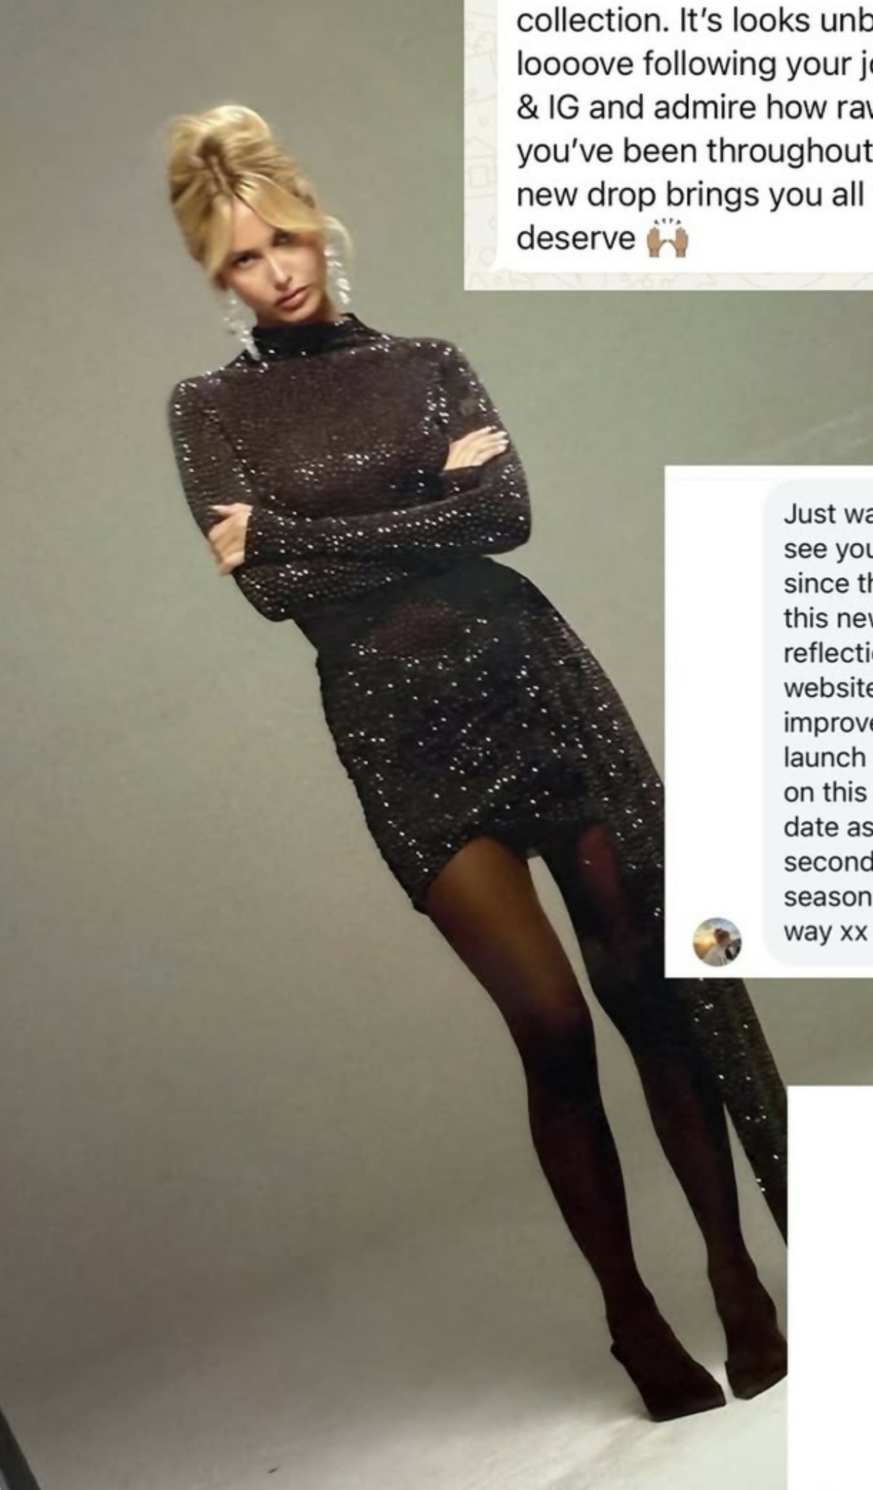This screenshot has height=1490, width=873.
Task: Tap the raised hands emoji
Action: (x=667, y=240)
